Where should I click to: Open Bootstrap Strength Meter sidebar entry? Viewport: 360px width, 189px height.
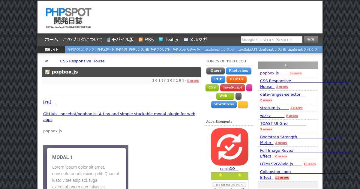278,140
